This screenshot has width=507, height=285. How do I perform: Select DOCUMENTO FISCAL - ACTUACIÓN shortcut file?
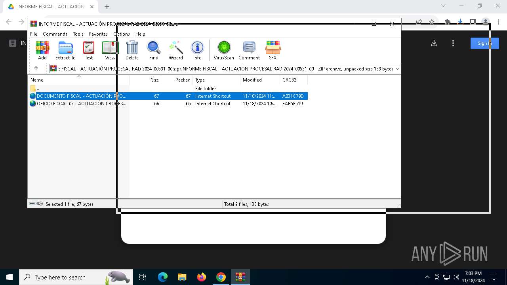point(168,96)
